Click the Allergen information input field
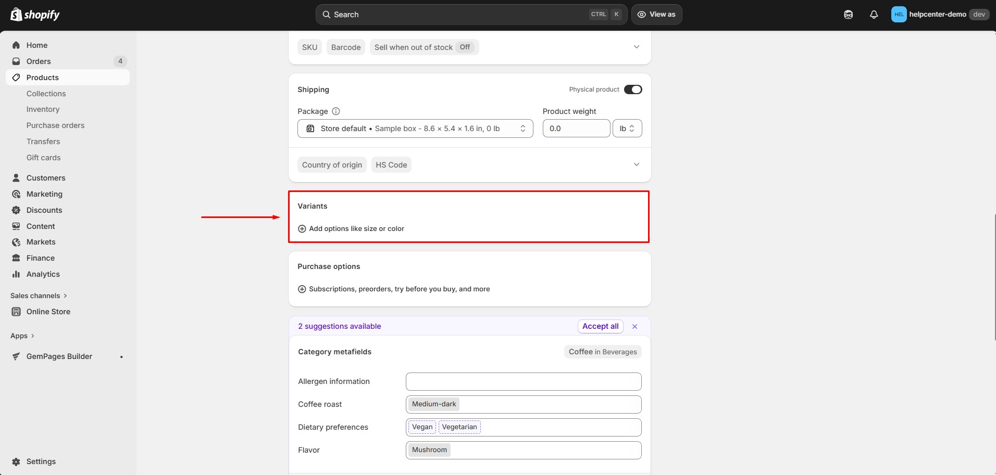Image resolution: width=996 pixels, height=475 pixels. coord(523,381)
